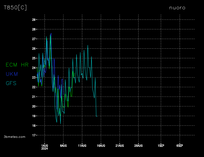This screenshot has width=204, height=157.
Task: Click the 11AUG date label
Action: [x=82, y=146]
